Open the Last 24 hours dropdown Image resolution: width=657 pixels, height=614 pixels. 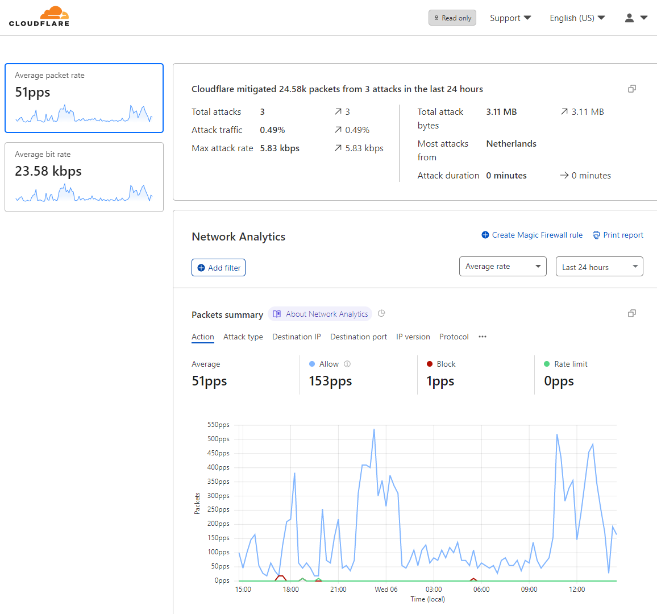pos(599,266)
